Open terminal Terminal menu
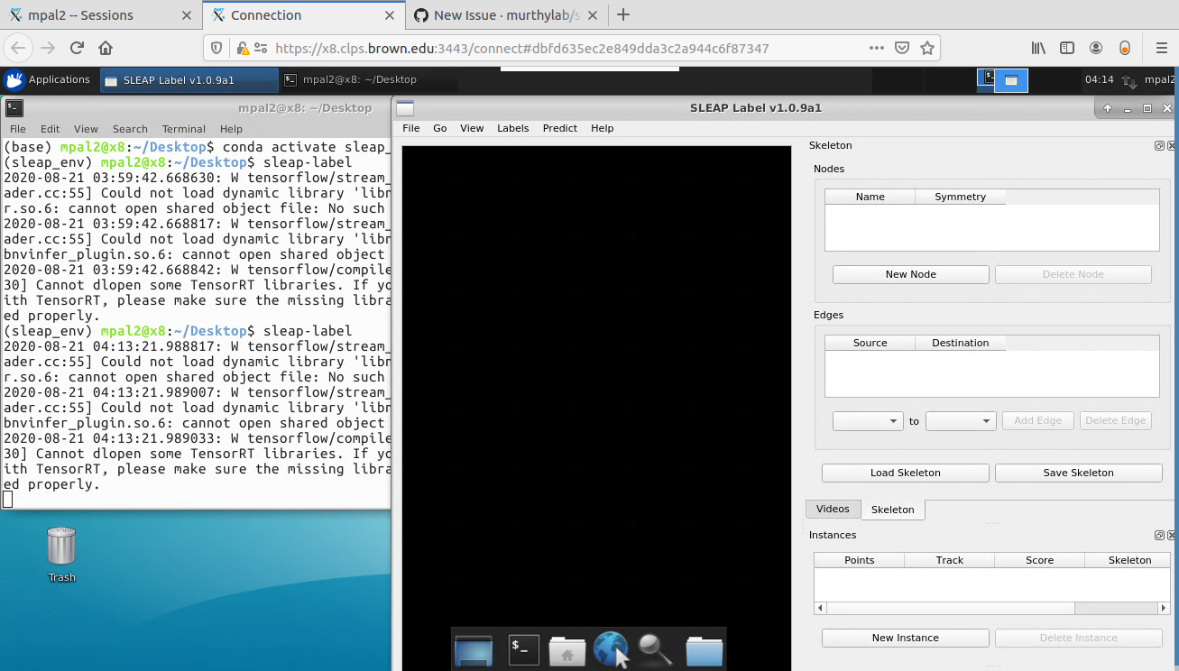 [184, 129]
